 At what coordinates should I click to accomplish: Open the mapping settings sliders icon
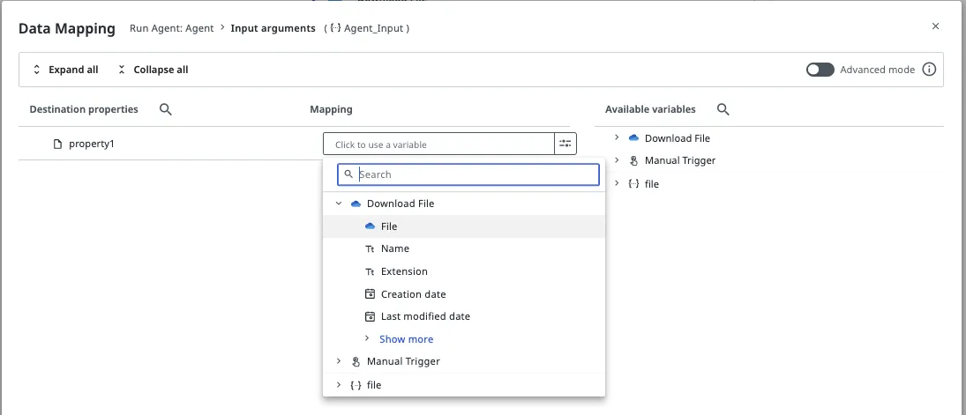click(x=565, y=144)
